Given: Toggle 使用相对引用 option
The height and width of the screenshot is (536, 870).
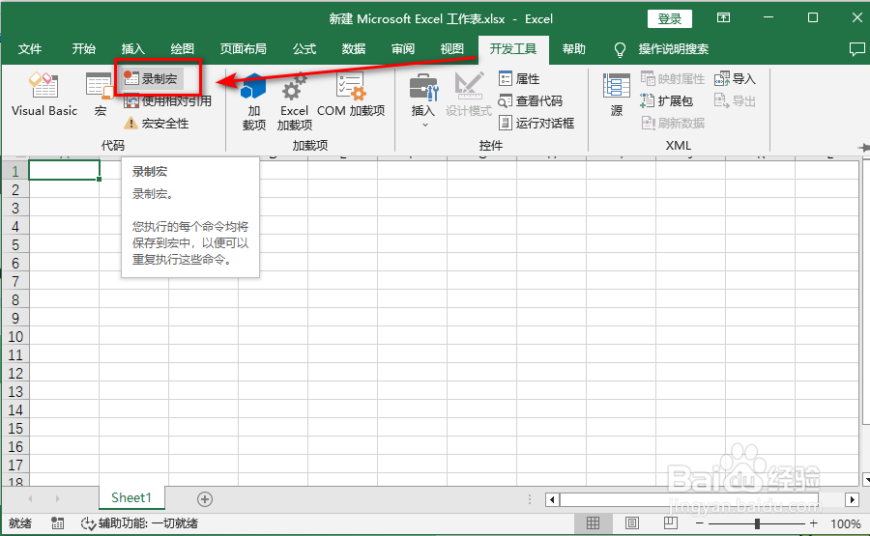Looking at the screenshot, I should (x=167, y=100).
